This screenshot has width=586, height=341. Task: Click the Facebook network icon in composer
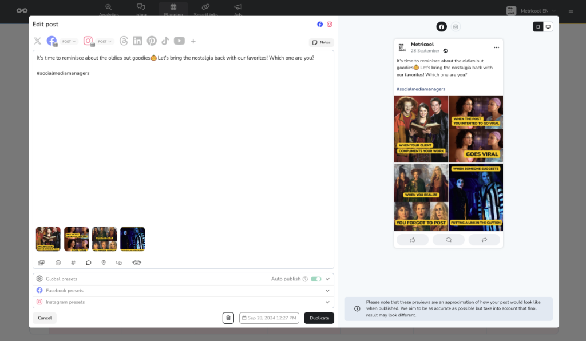(x=52, y=41)
